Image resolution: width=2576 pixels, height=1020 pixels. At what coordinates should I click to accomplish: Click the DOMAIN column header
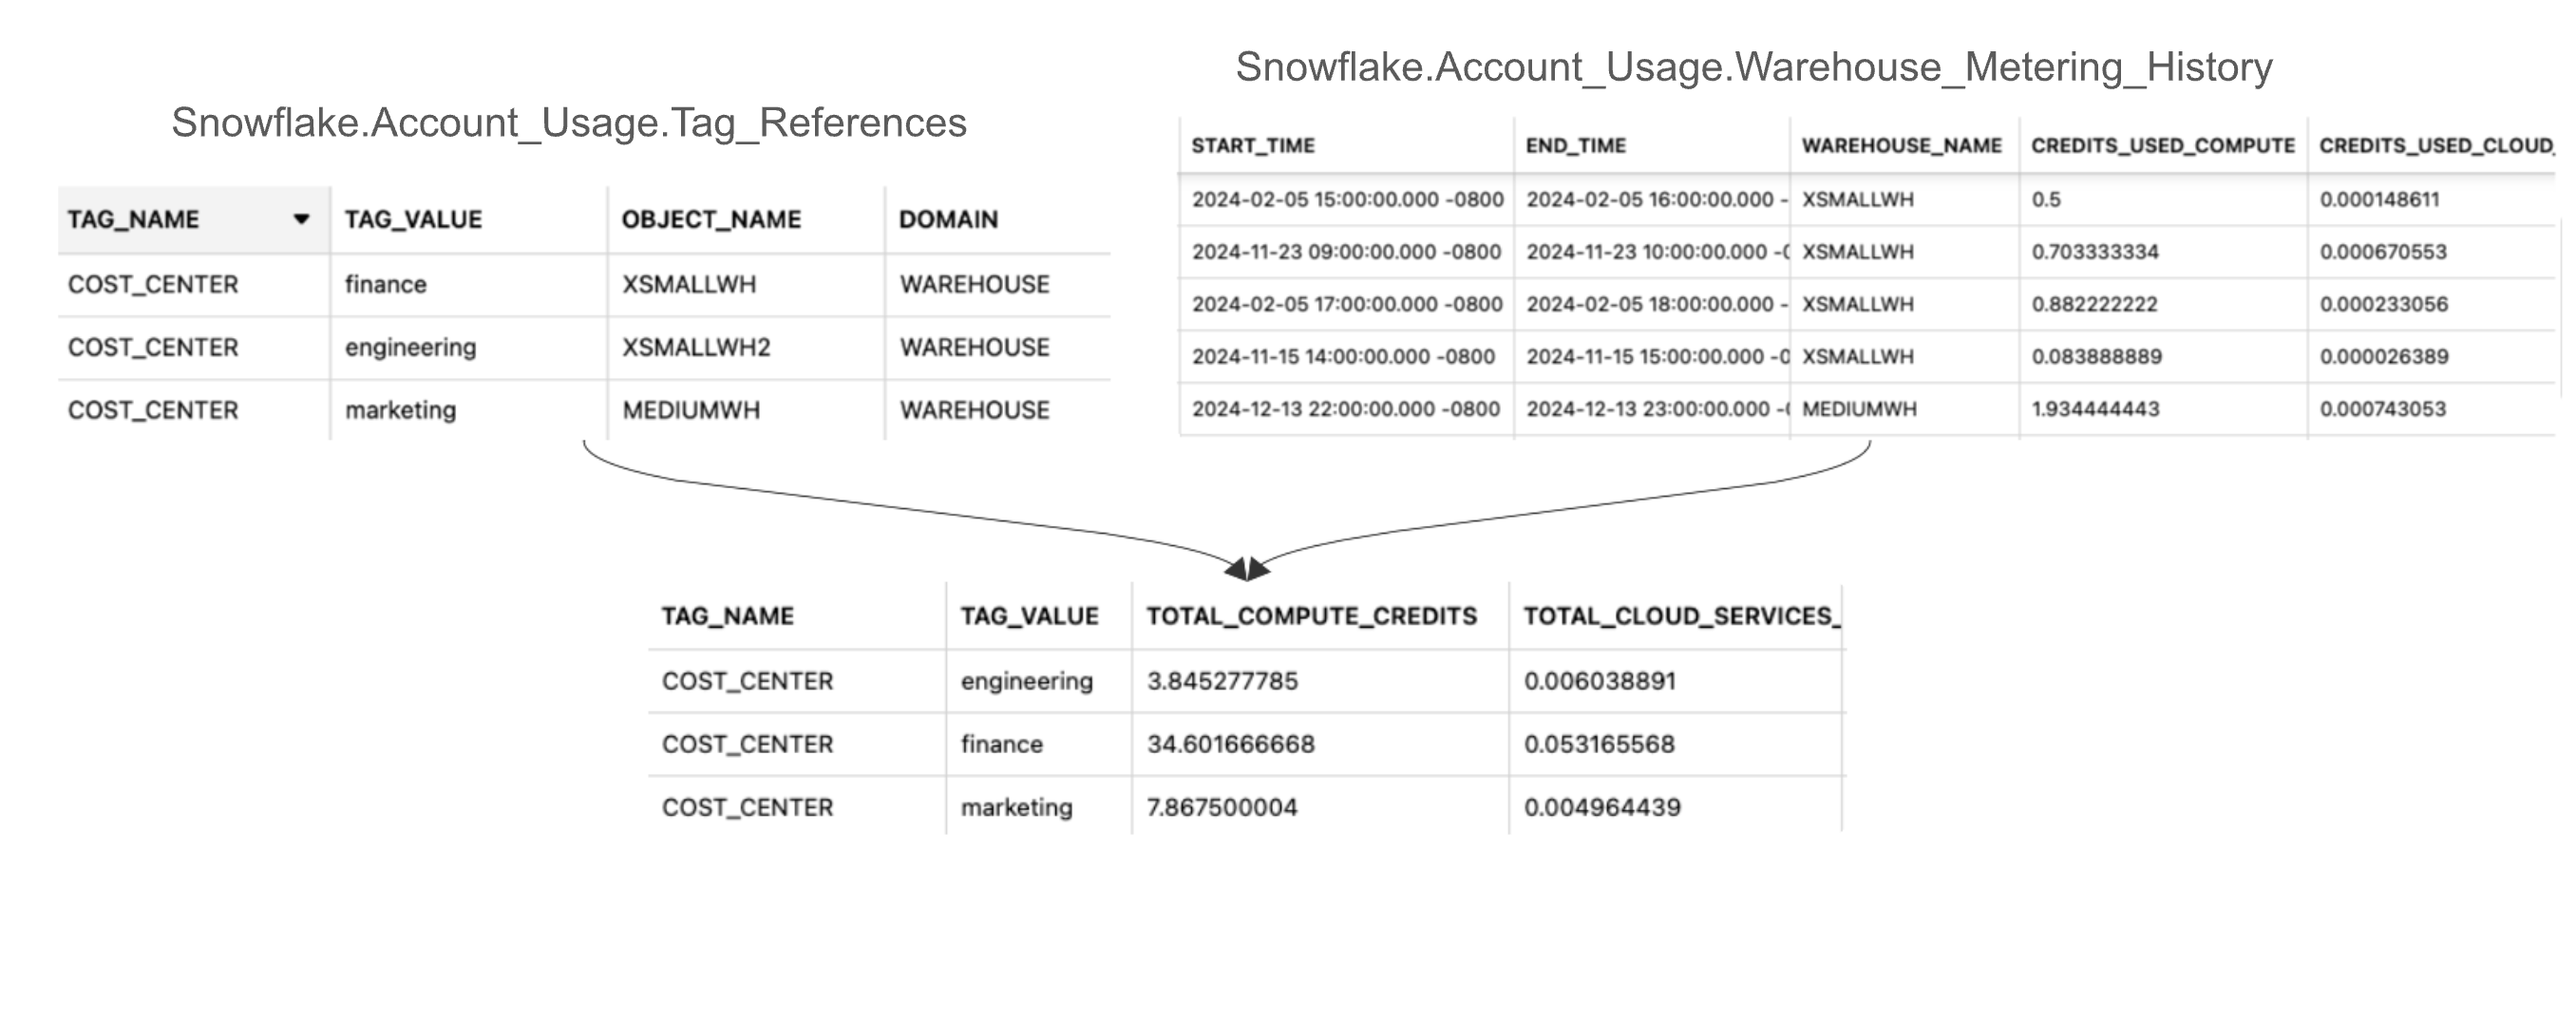[x=948, y=219]
